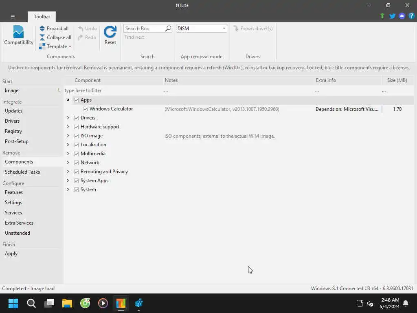Expand Remoting and Privacy node
The height and width of the screenshot is (313, 417).
coord(68,172)
